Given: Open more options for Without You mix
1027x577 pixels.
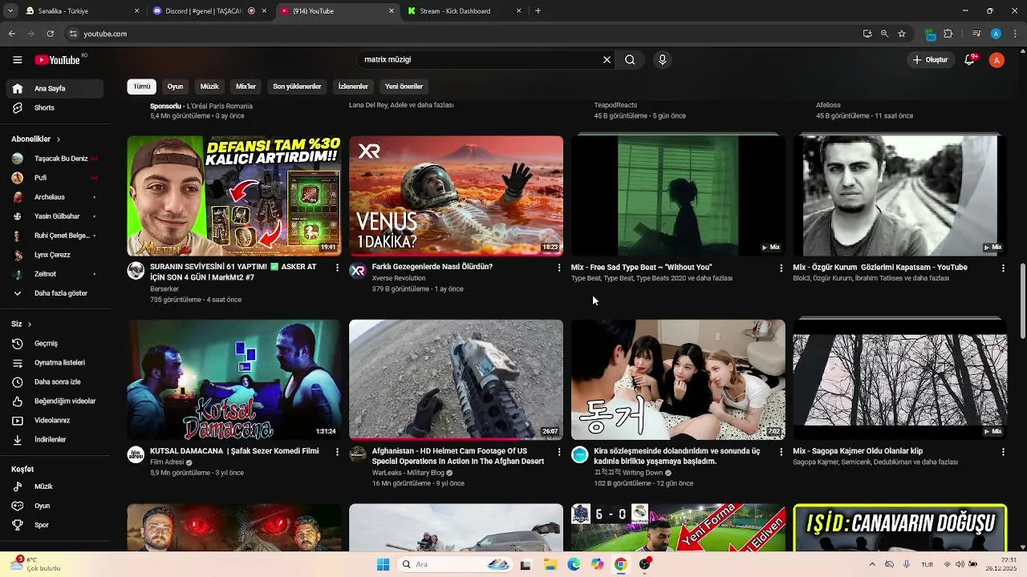Looking at the screenshot, I should [x=781, y=268].
